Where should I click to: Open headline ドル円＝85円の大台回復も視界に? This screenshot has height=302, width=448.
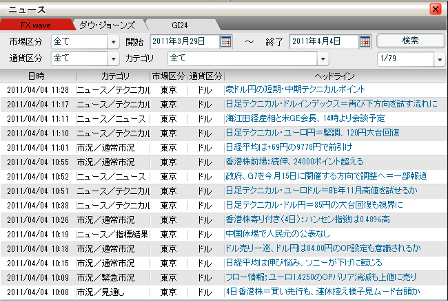pyautogui.click(x=314, y=205)
